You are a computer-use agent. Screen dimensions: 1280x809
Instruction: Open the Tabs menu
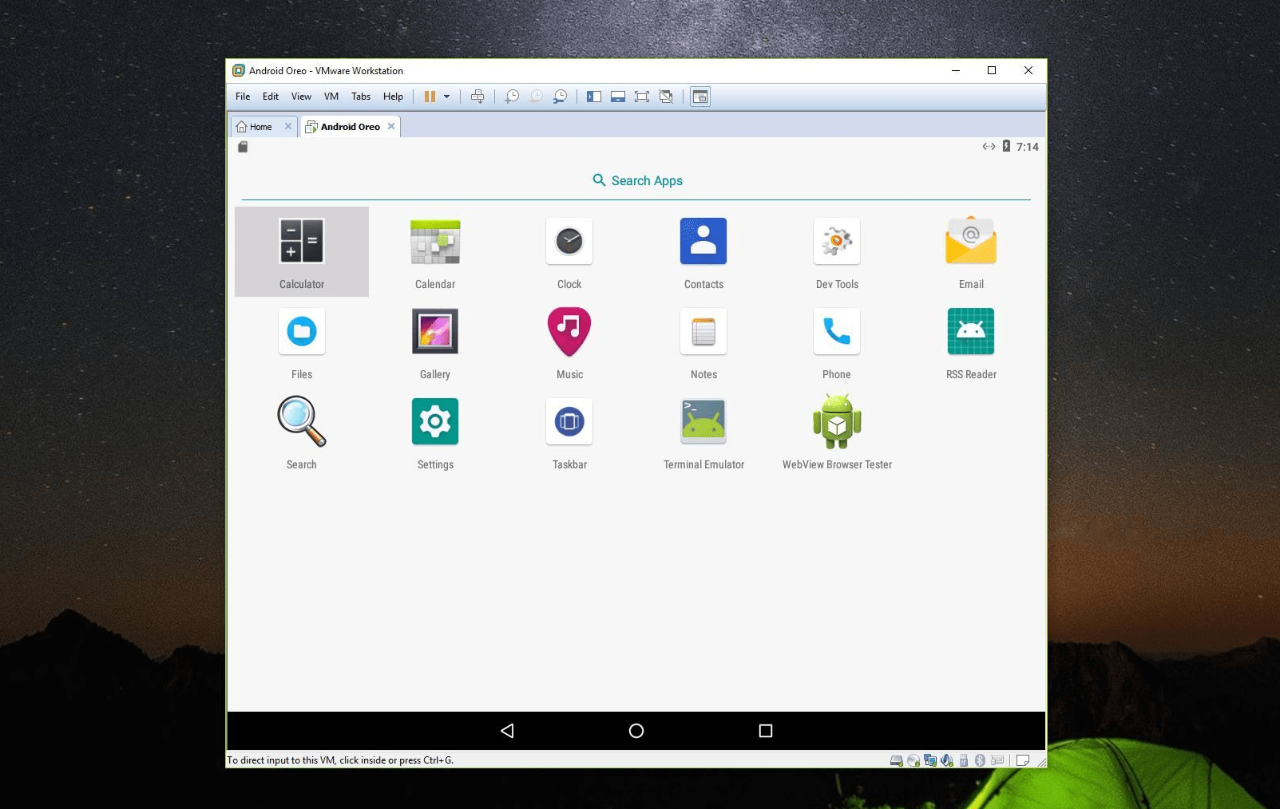361,97
